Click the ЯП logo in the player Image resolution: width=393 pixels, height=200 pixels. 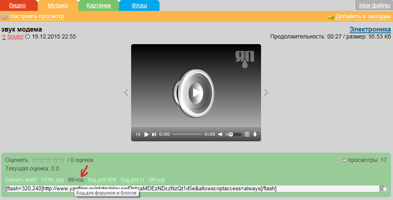(x=245, y=59)
